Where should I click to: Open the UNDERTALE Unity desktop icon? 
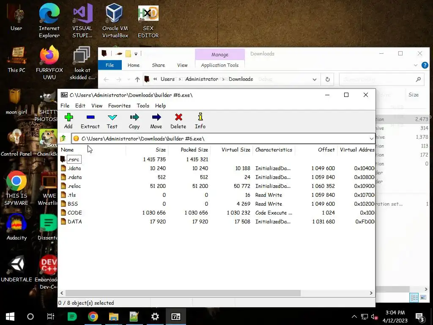[x=16, y=269]
